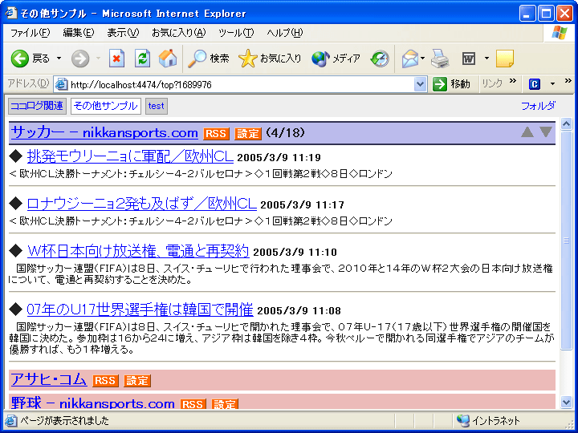
Task: Click page icon in the address bar
Action: 61,85
